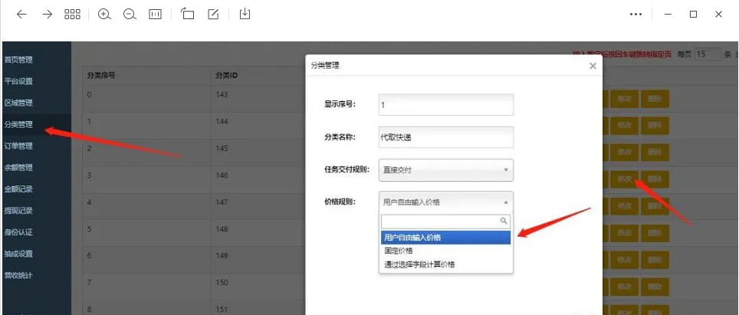Open the edit image tool
The image size is (739, 315).
pos(214,15)
